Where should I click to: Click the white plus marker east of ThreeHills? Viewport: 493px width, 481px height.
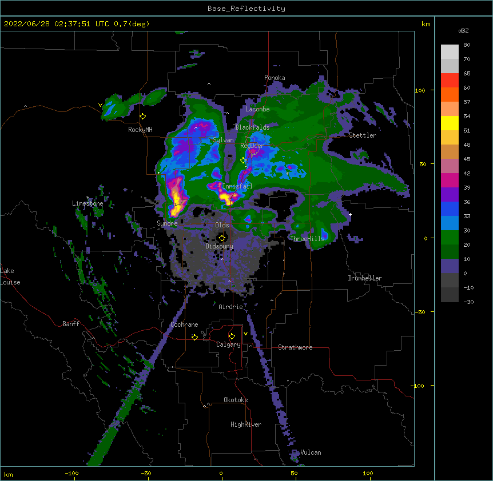(x=350, y=214)
